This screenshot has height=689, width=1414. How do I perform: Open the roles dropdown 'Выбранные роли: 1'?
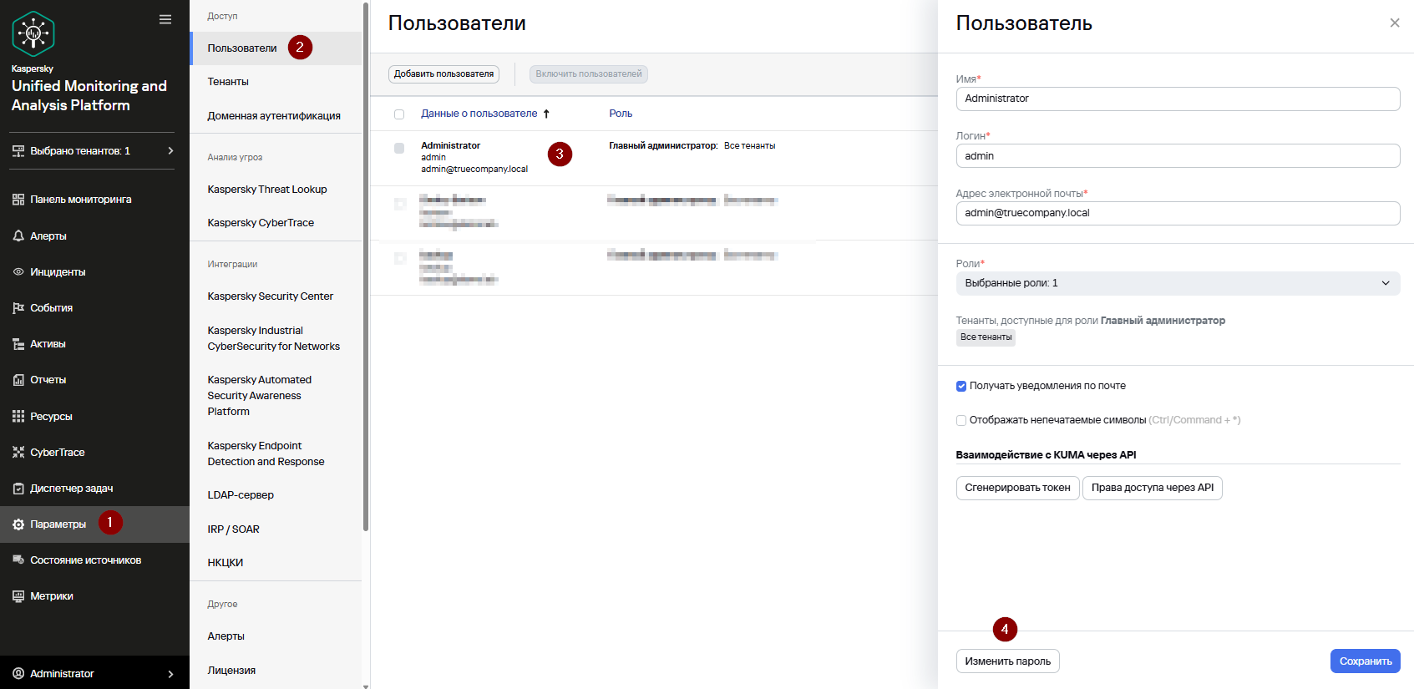point(1178,283)
